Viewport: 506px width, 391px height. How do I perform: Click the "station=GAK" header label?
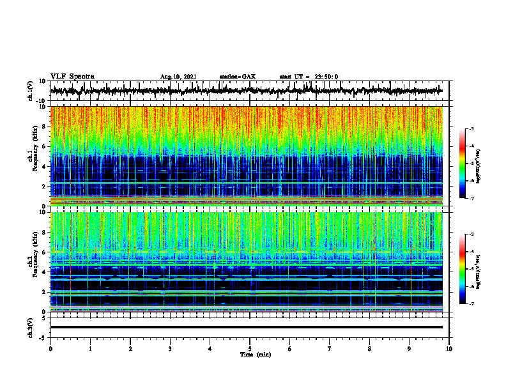coord(238,77)
